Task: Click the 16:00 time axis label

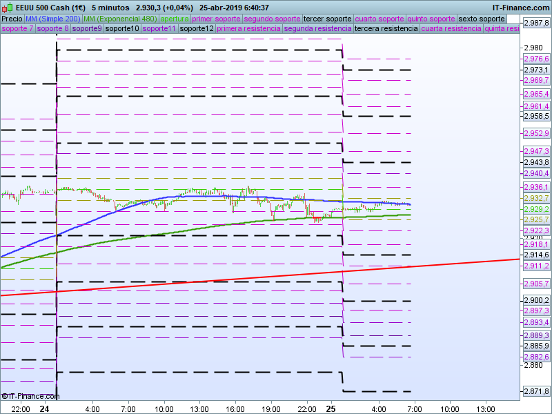Action: [x=235, y=409]
